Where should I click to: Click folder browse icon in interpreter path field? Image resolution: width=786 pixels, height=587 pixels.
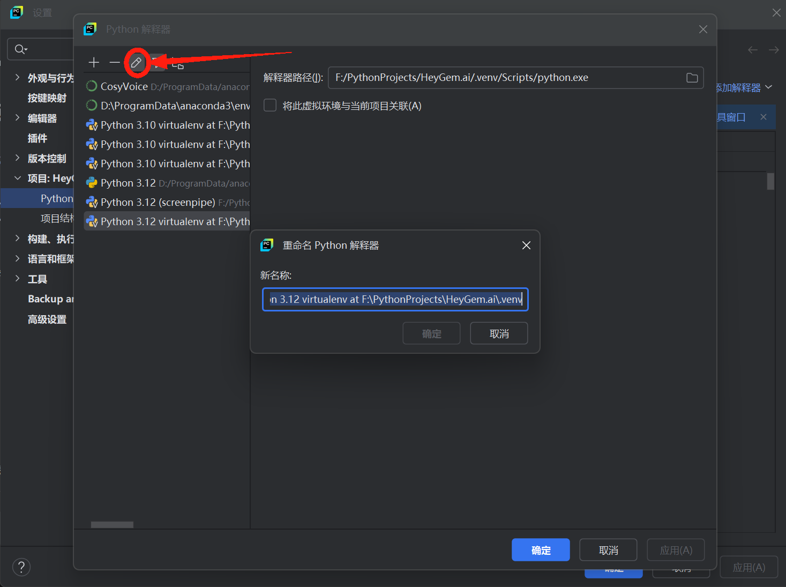coord(692,78)
